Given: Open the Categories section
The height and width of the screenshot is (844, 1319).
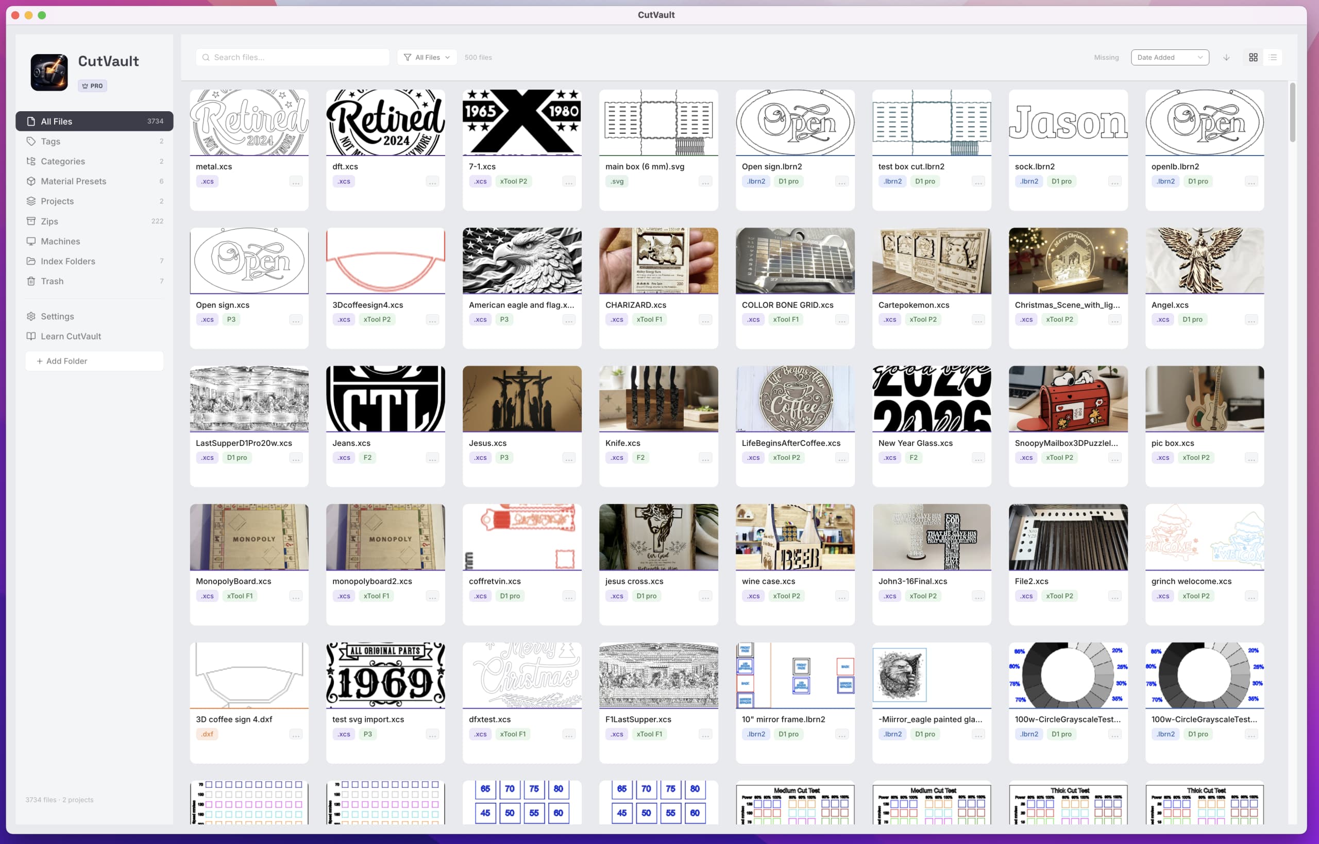Looking at the screenshot, I should [94, 161].
